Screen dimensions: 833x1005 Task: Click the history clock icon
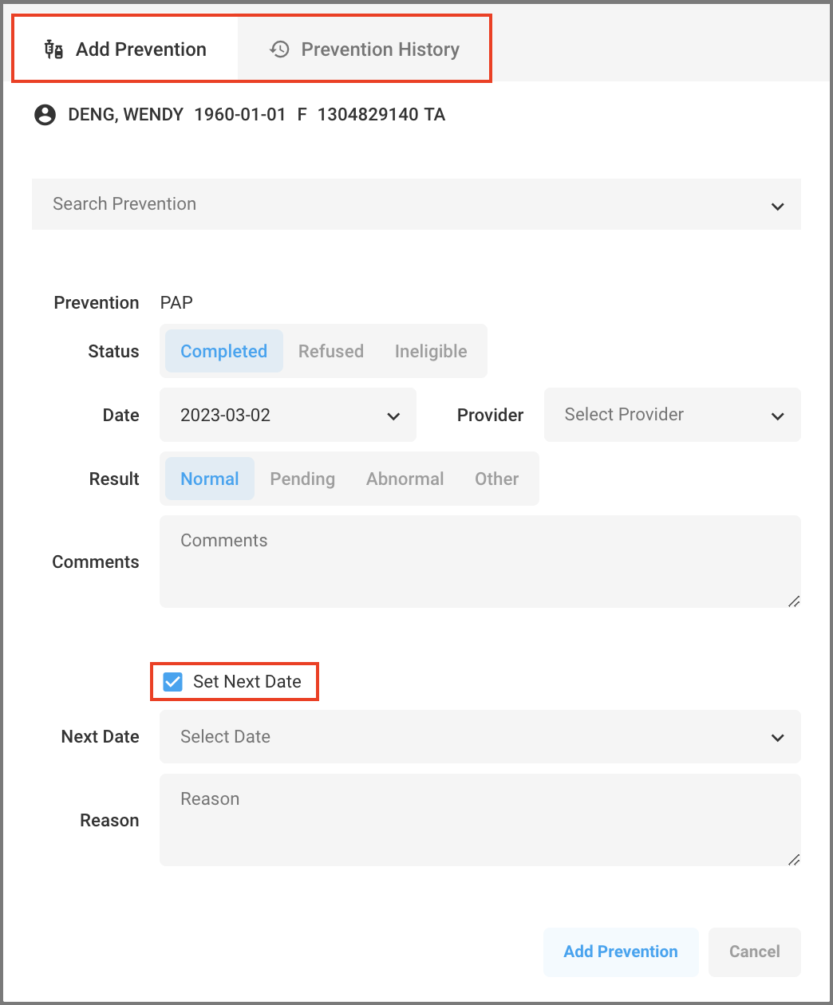click(279, 49)
